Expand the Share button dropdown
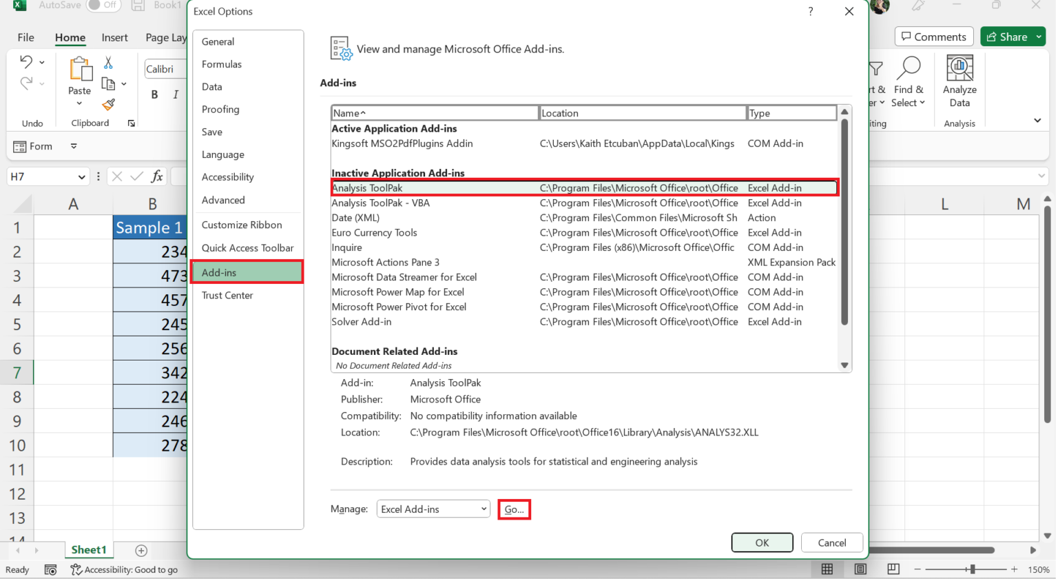This screenshot has height=581, width=1058. click(x=1037, y=36)
